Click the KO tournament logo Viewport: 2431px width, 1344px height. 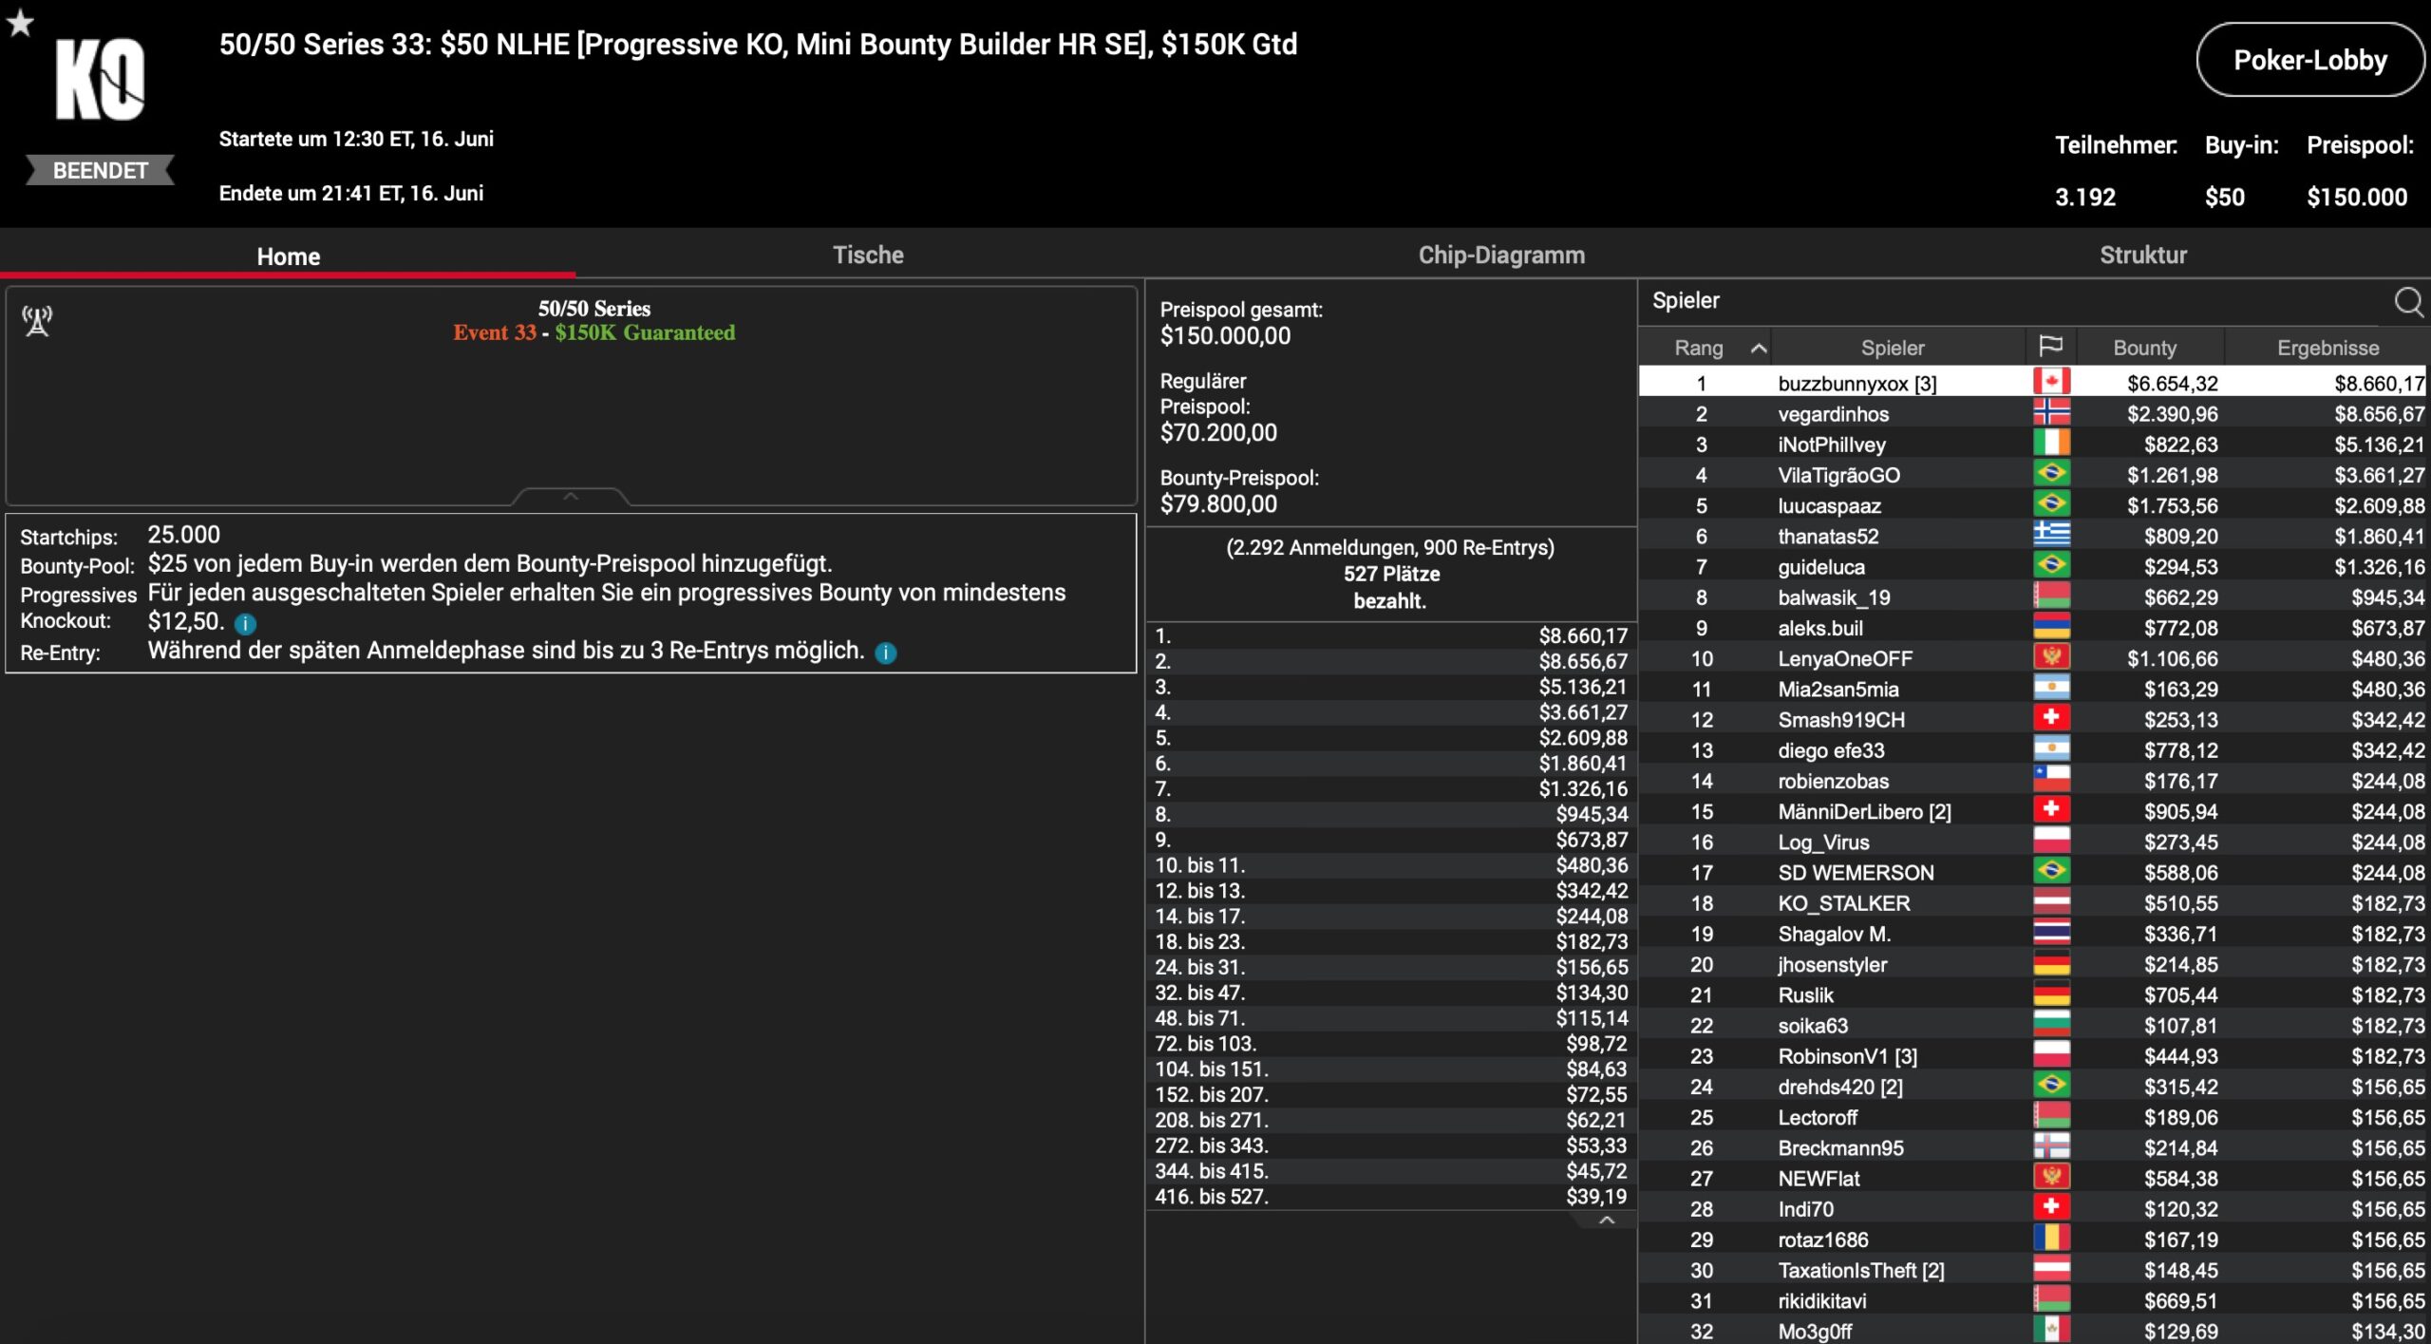(x=100, y=80)
